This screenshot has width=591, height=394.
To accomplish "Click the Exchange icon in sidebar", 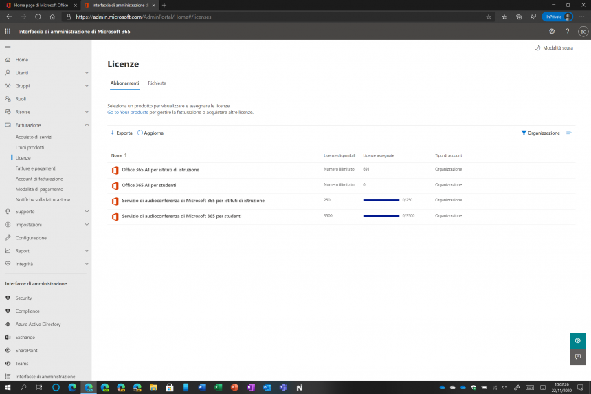I will click(x=8, y=337).
